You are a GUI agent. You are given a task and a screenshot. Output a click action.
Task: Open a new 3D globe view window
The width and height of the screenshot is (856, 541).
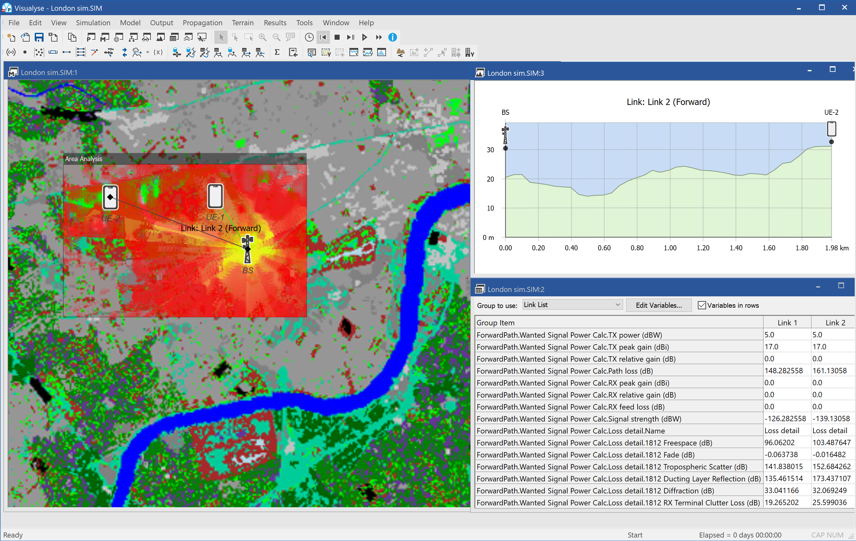[x=119, y=37]
